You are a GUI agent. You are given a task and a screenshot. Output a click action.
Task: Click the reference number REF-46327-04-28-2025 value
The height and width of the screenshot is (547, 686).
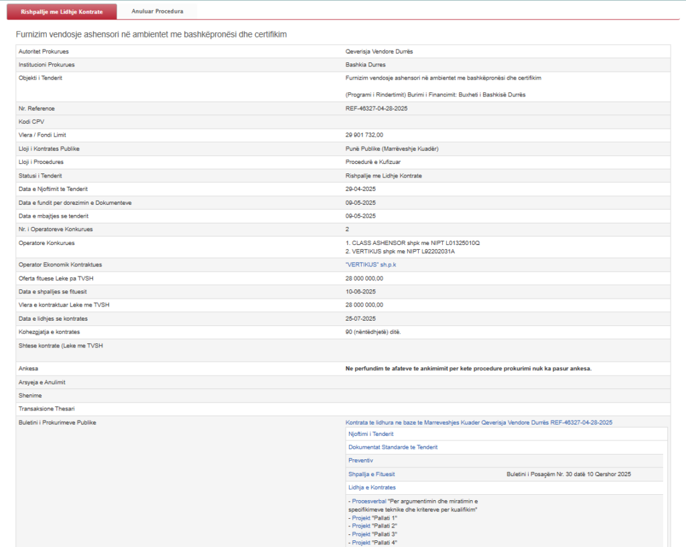pyautogui.click(x=376, y=108)
